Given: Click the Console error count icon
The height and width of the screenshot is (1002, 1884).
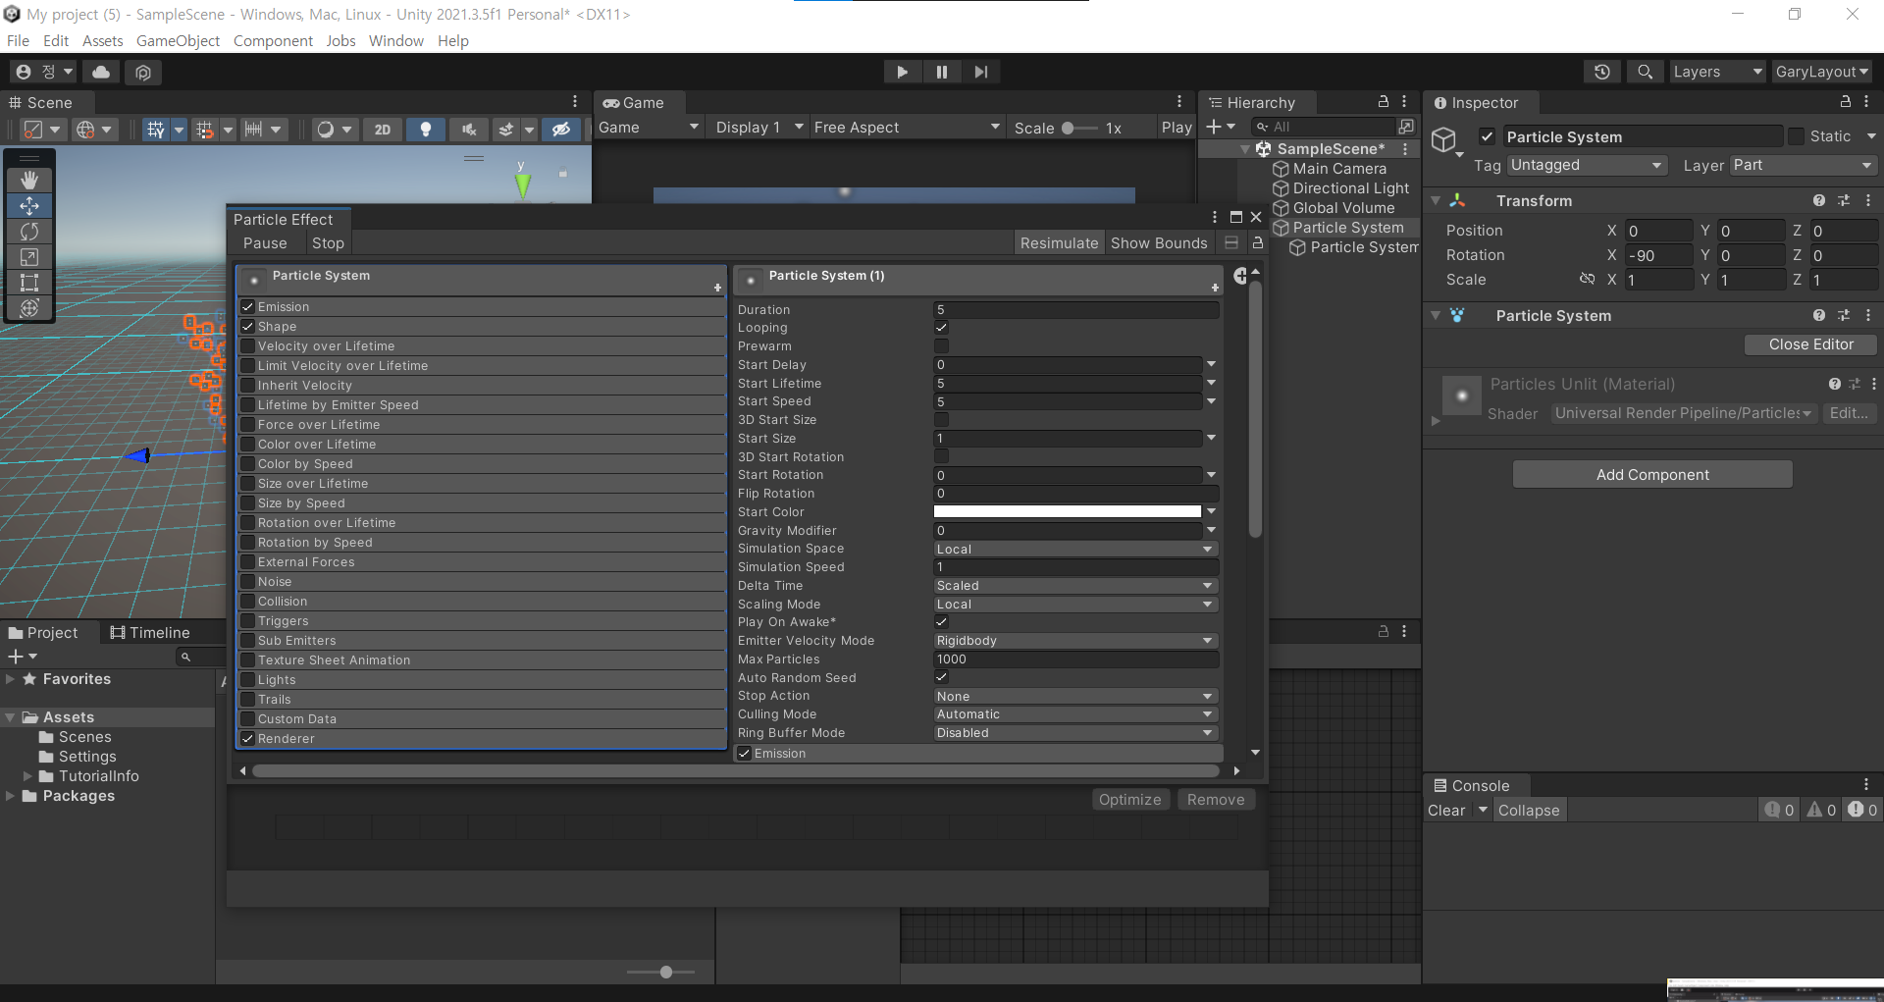Looking at the screenshot, I should click(x=1861, y=810).
